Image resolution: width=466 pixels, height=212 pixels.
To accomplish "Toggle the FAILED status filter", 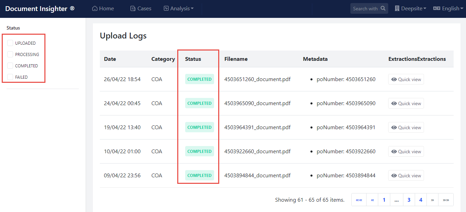I will [x=10, y=77].
